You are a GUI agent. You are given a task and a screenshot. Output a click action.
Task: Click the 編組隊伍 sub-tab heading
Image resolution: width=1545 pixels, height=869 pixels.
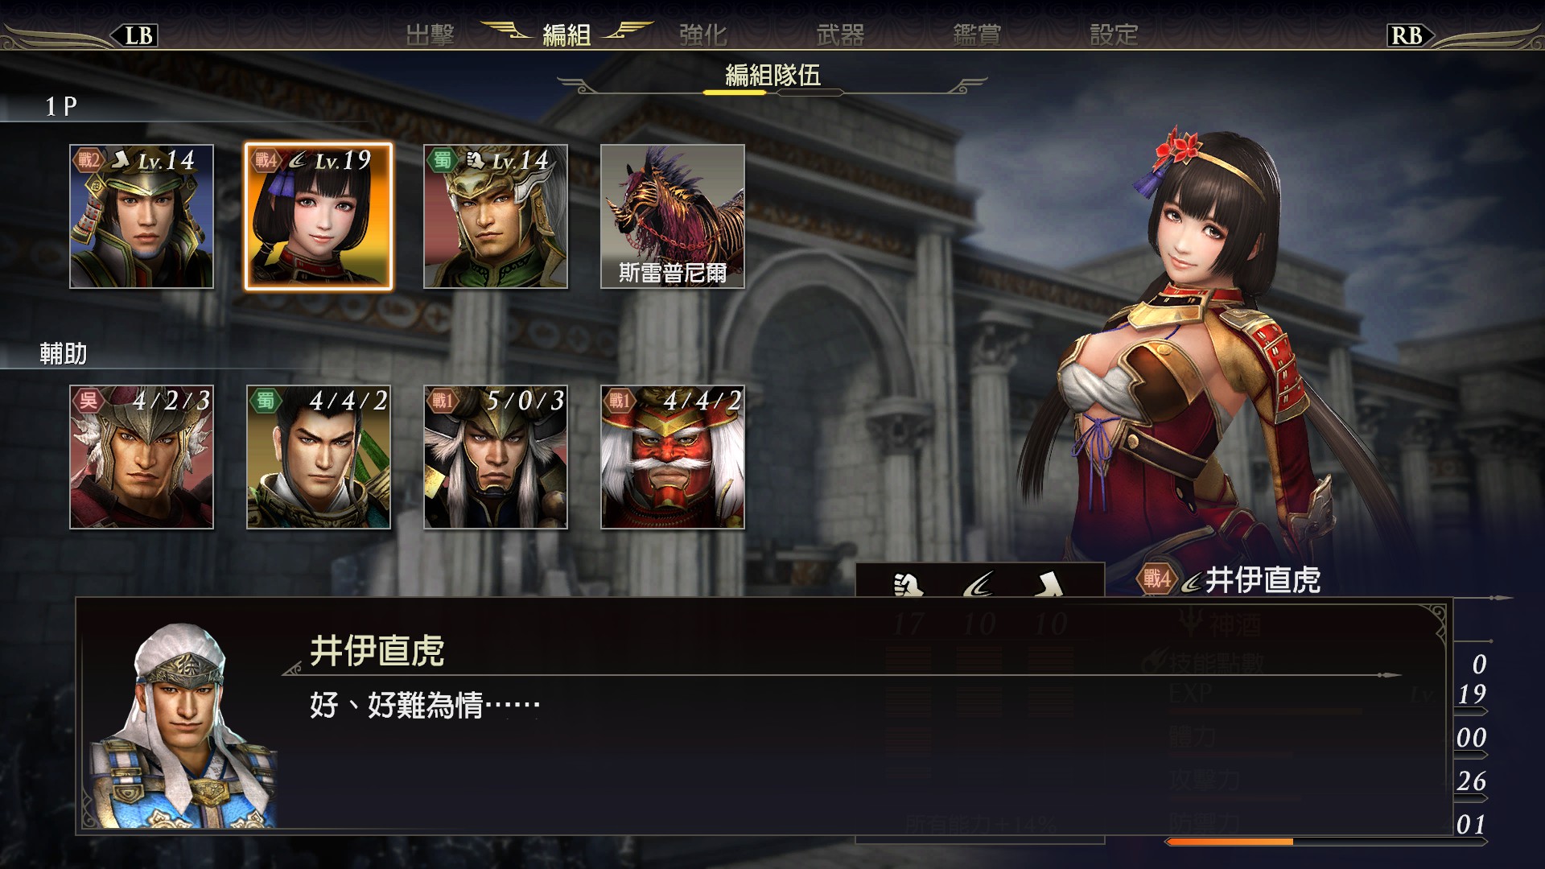[772, 76]
